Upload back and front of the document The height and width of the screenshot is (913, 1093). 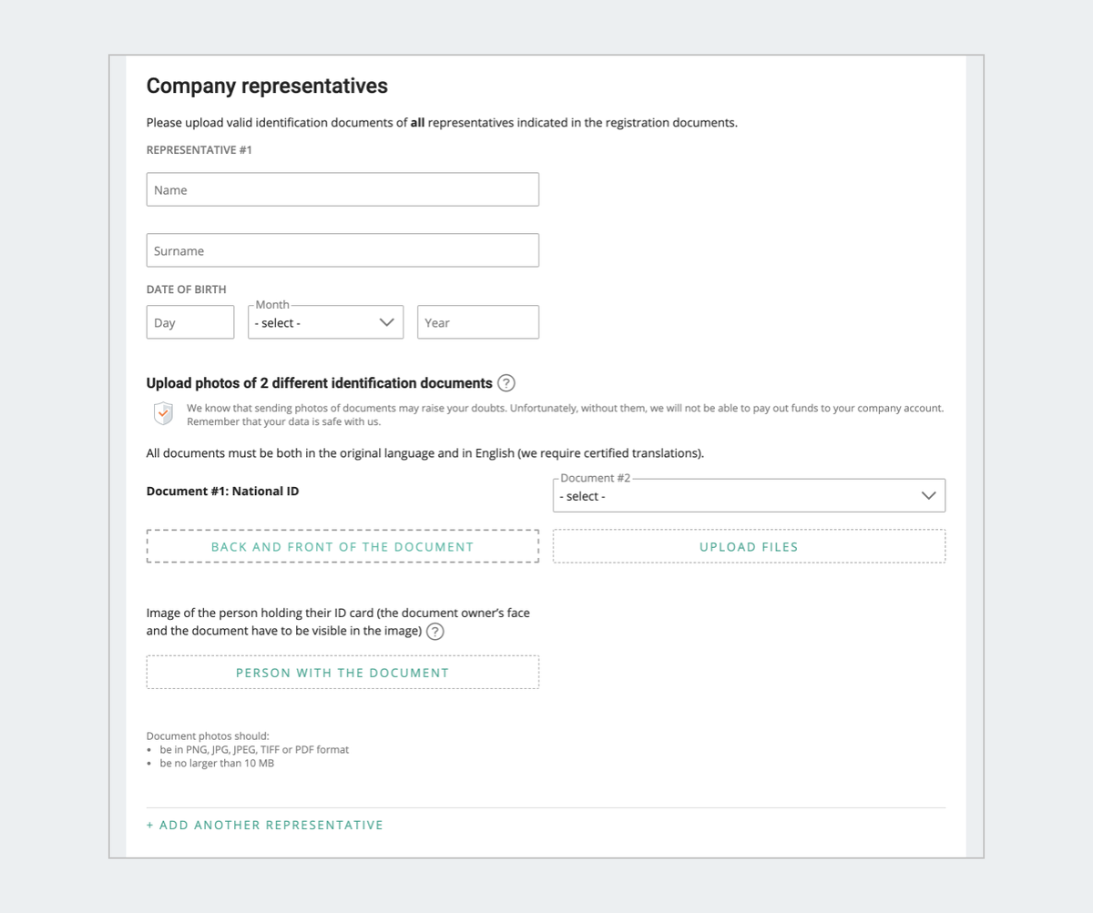pos(342,547)
